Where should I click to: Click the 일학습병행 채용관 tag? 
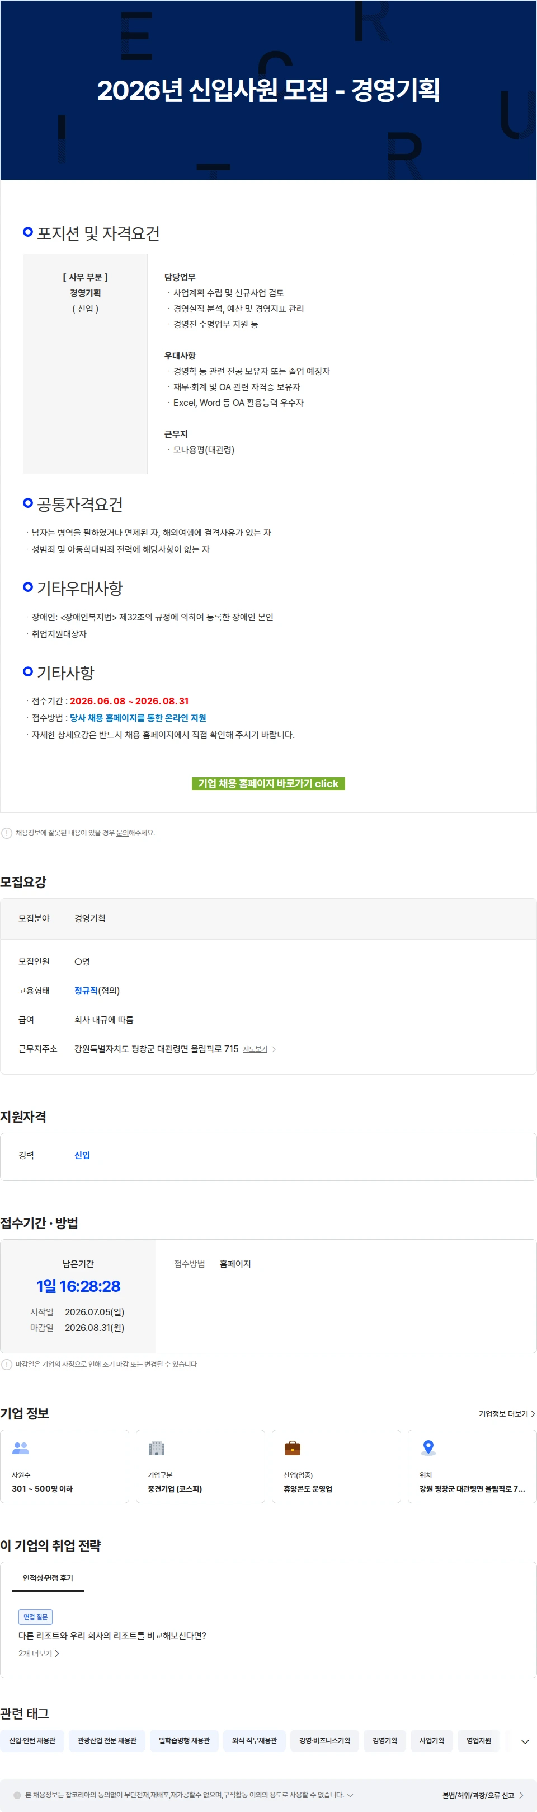(x=184, y=1740)
